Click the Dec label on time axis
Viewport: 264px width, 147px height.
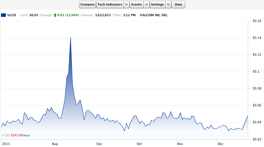220,144
